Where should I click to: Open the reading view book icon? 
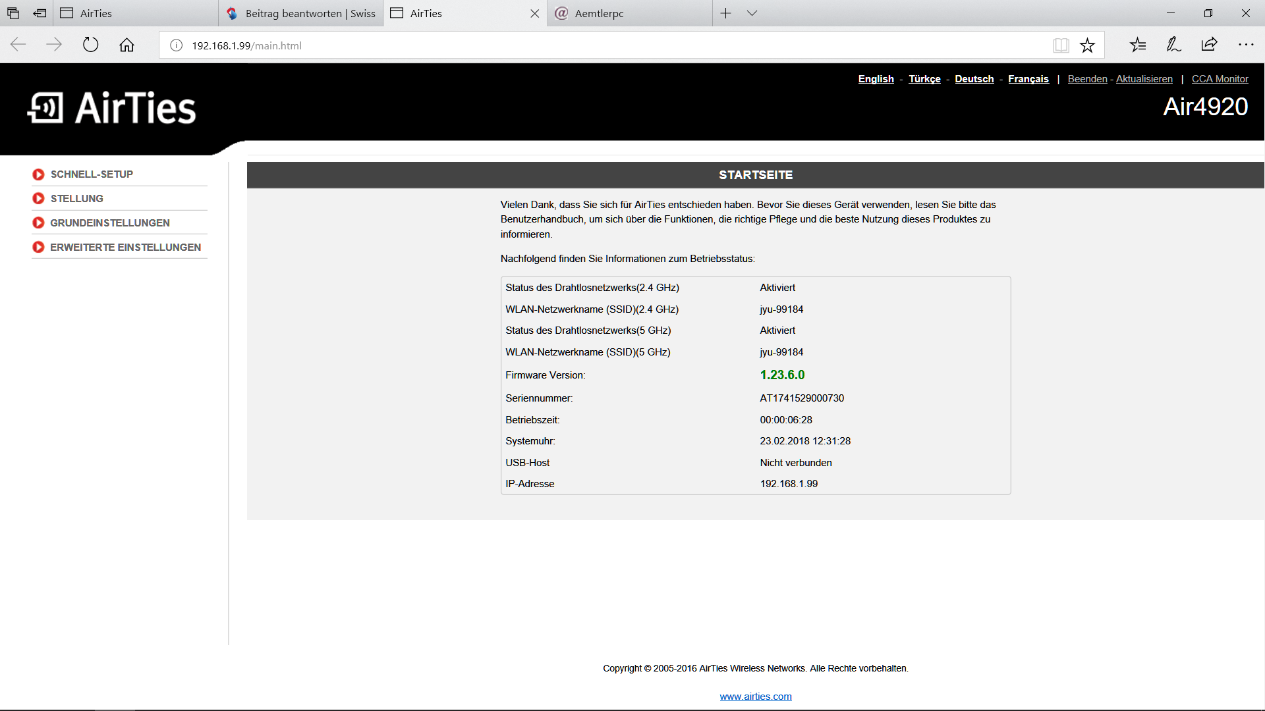point(1060,45)
